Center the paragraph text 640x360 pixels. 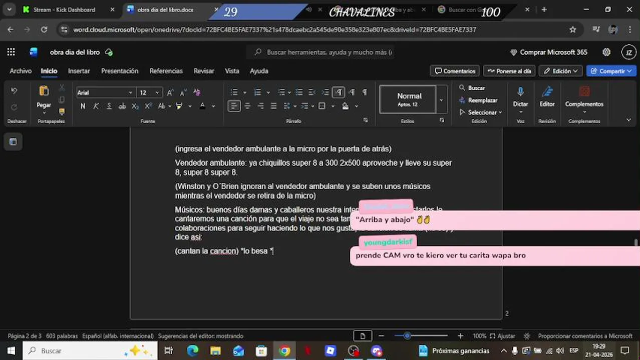pos(247,106)
